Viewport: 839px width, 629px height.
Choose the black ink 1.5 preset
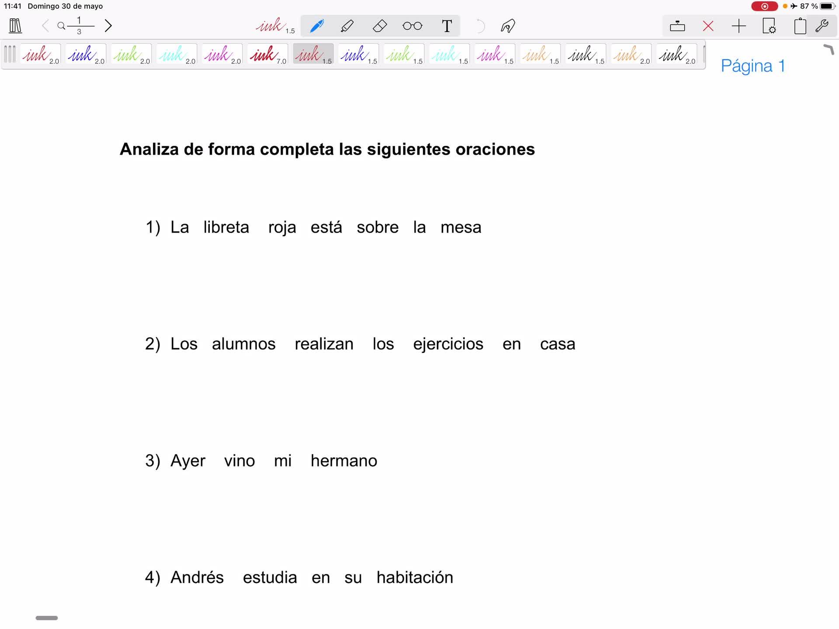[x=586, y=55]
